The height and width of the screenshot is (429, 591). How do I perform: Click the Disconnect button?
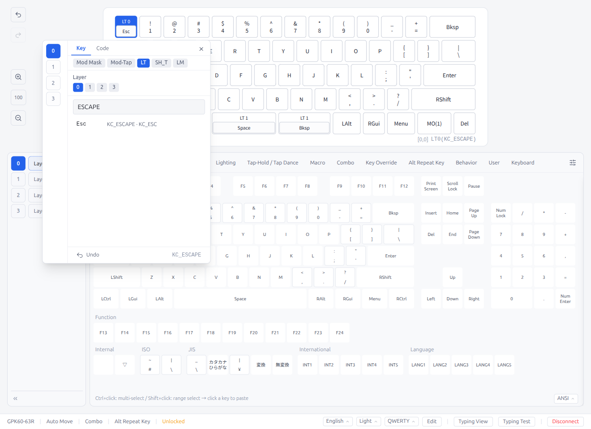tap(565, 421)
